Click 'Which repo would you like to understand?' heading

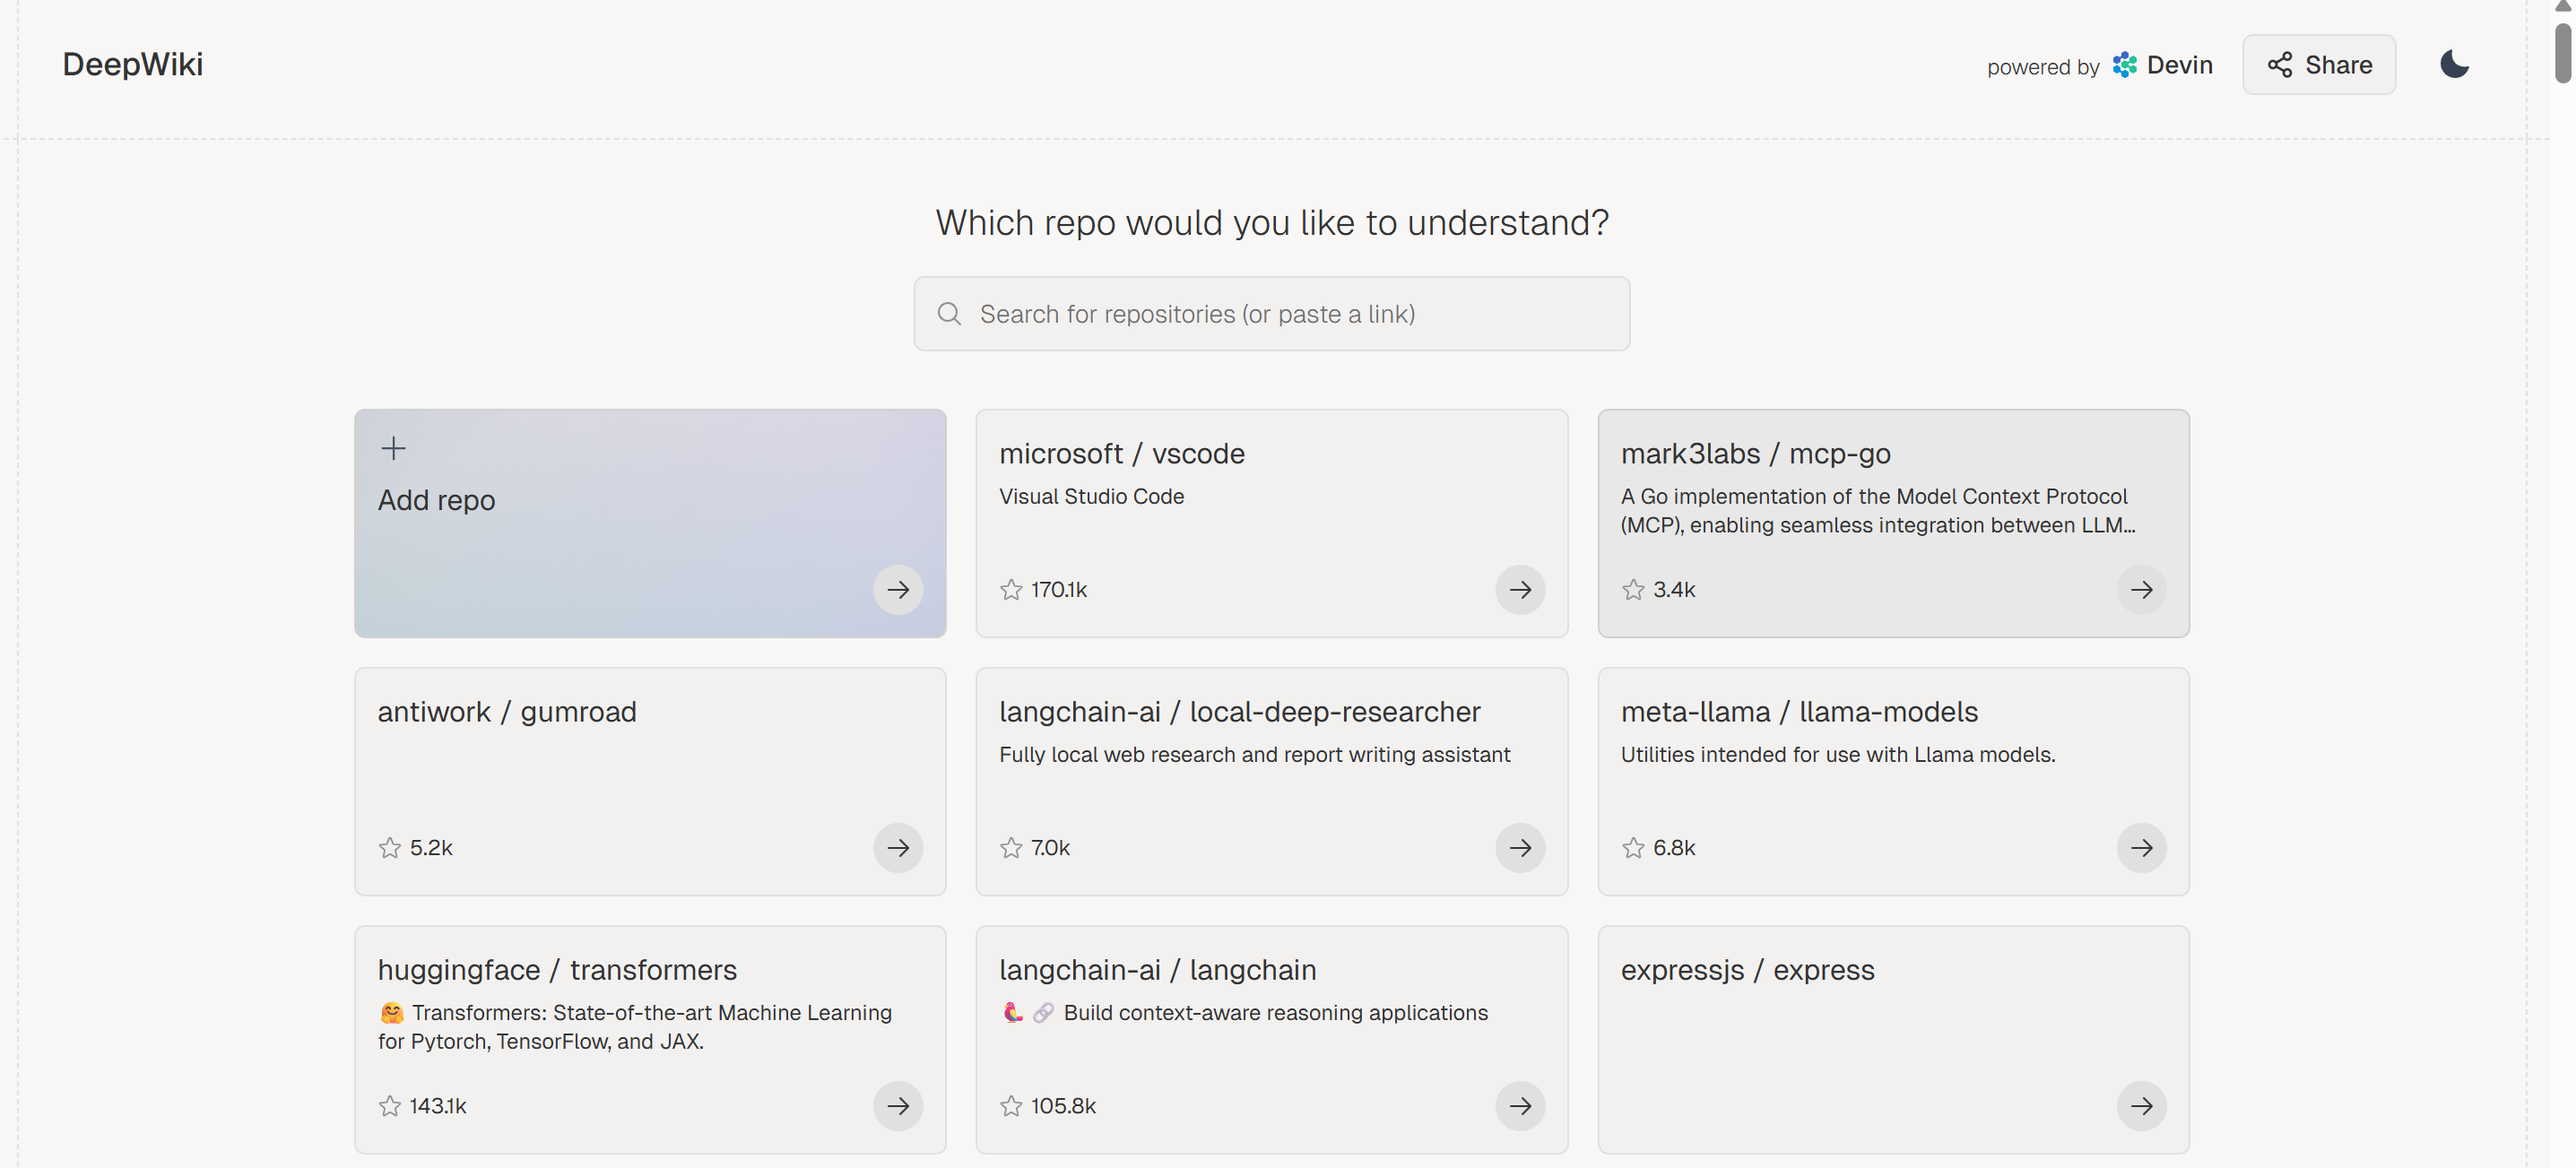tap(1271, 222)
